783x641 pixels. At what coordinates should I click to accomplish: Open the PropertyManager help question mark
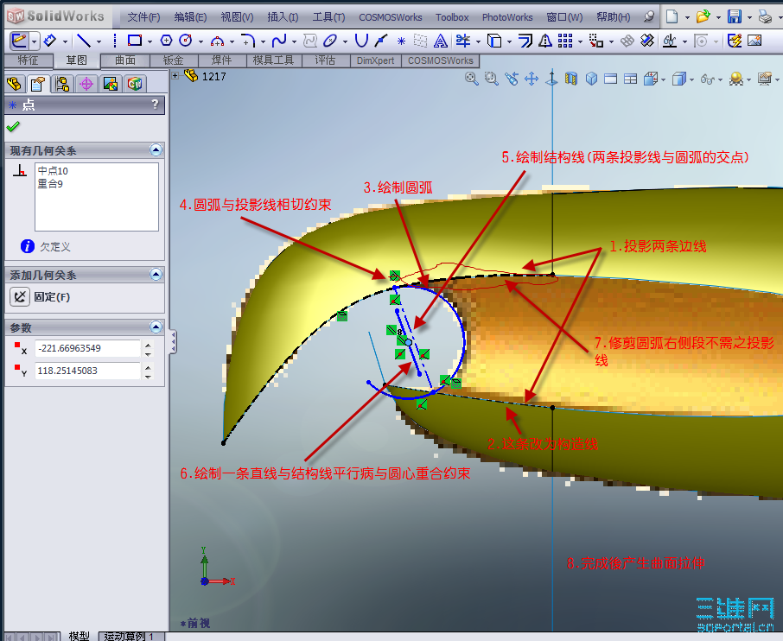point(156,105)
